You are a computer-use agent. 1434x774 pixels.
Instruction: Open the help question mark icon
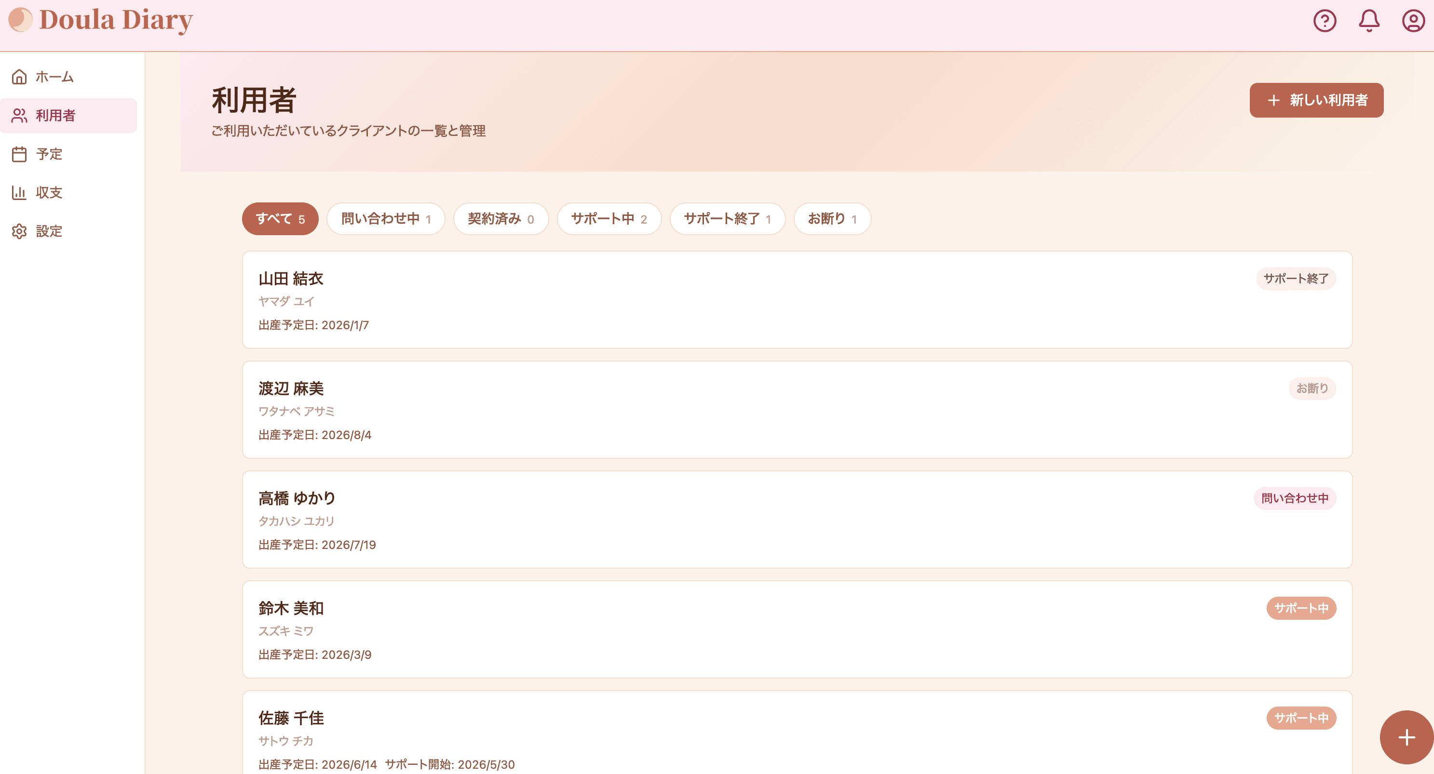tap(1325, 21)
